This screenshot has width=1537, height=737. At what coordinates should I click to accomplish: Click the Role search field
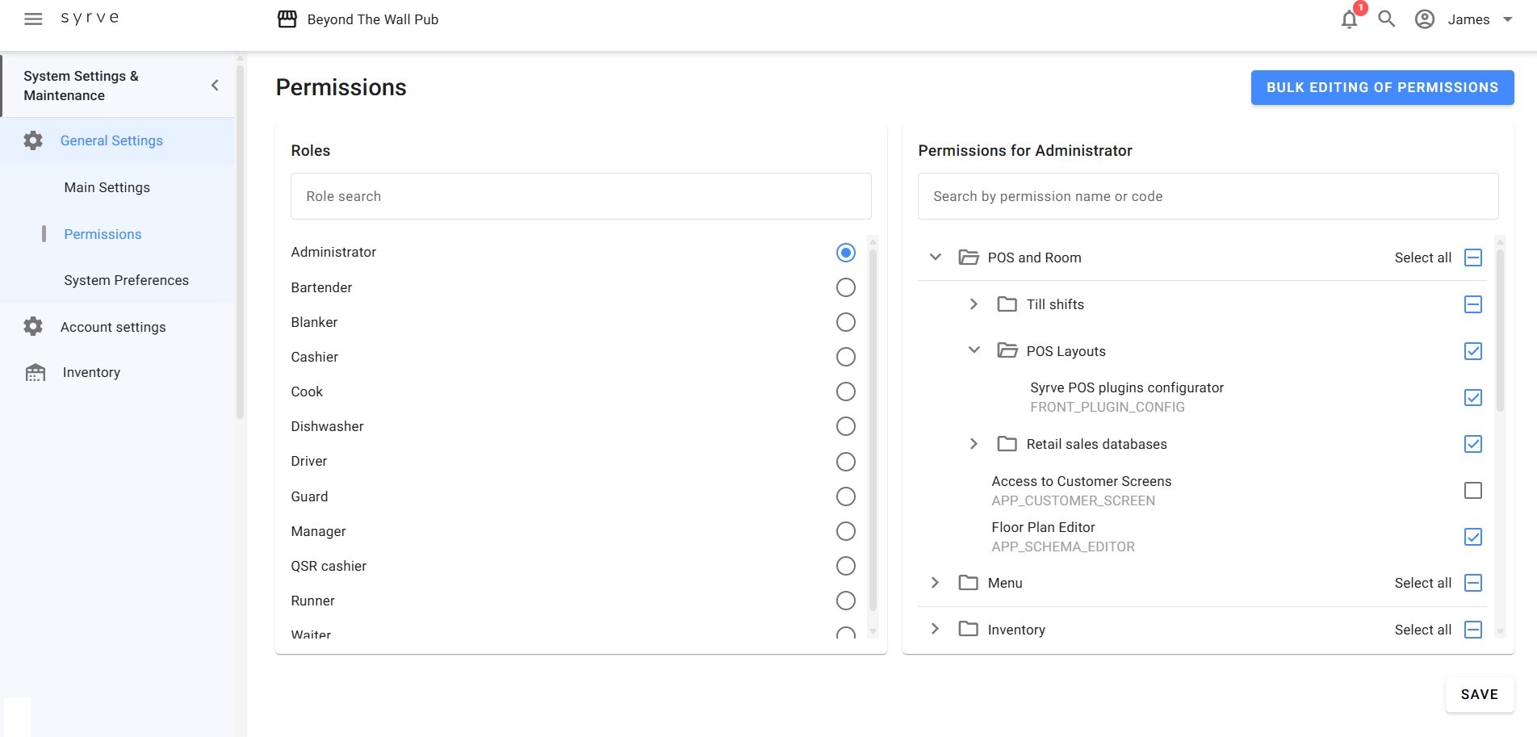tap(580, 196)
